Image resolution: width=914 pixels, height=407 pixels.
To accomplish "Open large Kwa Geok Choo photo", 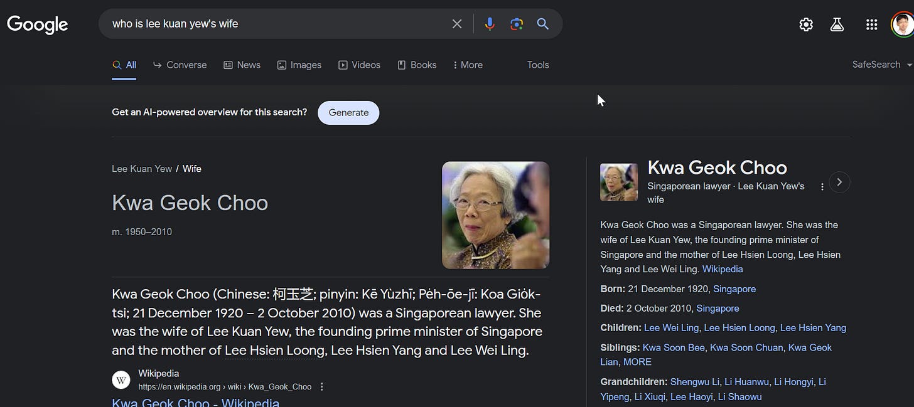I will tap(495, 215).
